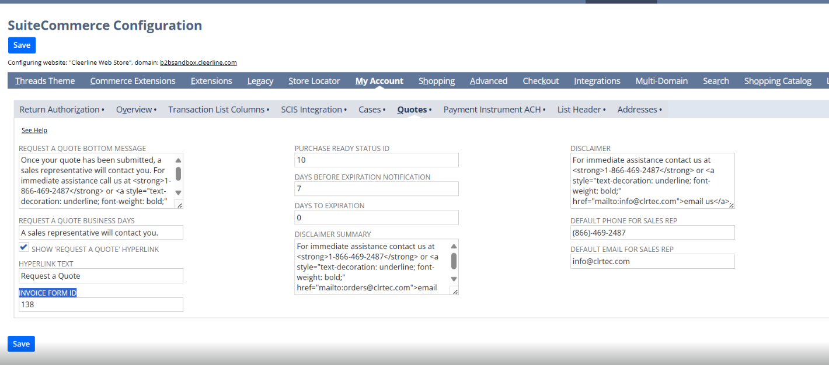
Task: Click the Days to Expiration input
Action: coord(376,217)
